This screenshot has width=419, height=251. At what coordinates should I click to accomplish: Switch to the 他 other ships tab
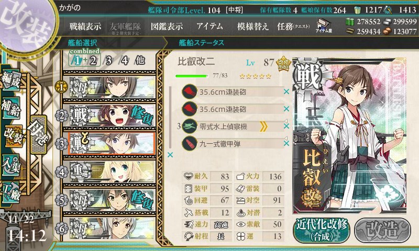click(140, 60)
